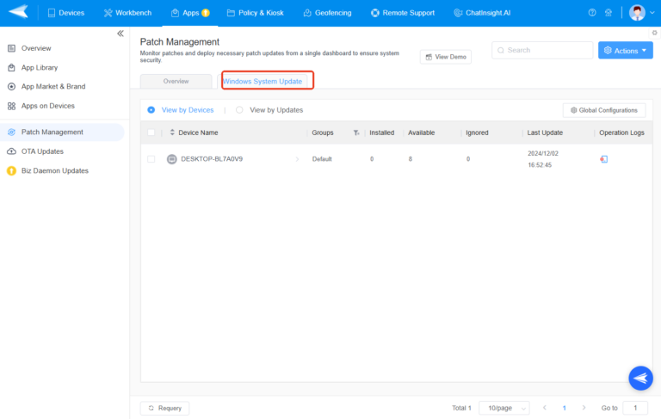Screen dimensions: 661x419
Task: Open the user avatar profile menu
Action: tap(637, 13)
